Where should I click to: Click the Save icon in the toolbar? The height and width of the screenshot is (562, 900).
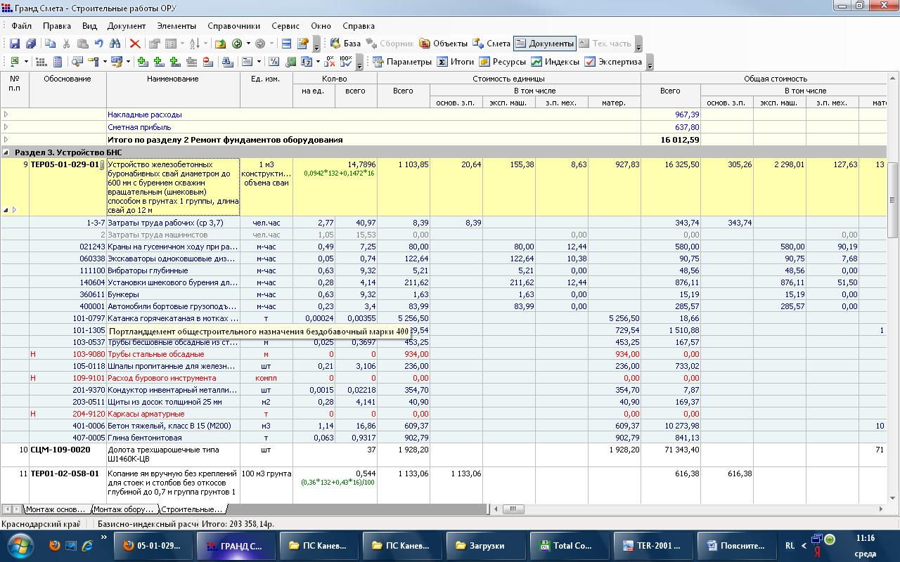[x=14, y=44]
